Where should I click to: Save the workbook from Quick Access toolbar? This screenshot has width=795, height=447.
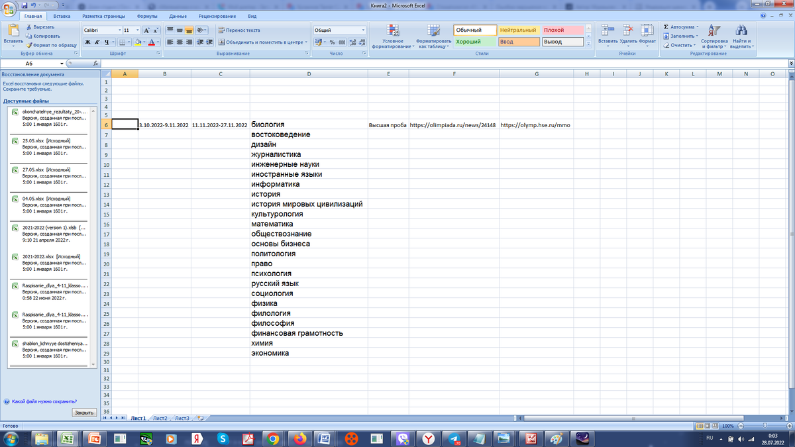click(25, 5)
